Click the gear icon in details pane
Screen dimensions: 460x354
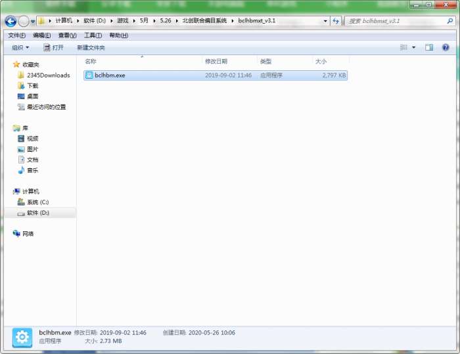(x=22, y=338)
